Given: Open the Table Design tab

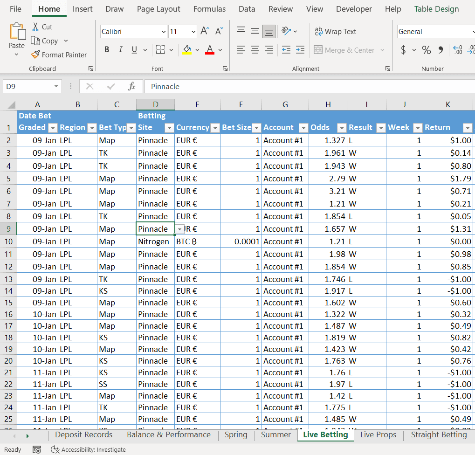Looking at the screenshot, I should [x=436, y=9].
